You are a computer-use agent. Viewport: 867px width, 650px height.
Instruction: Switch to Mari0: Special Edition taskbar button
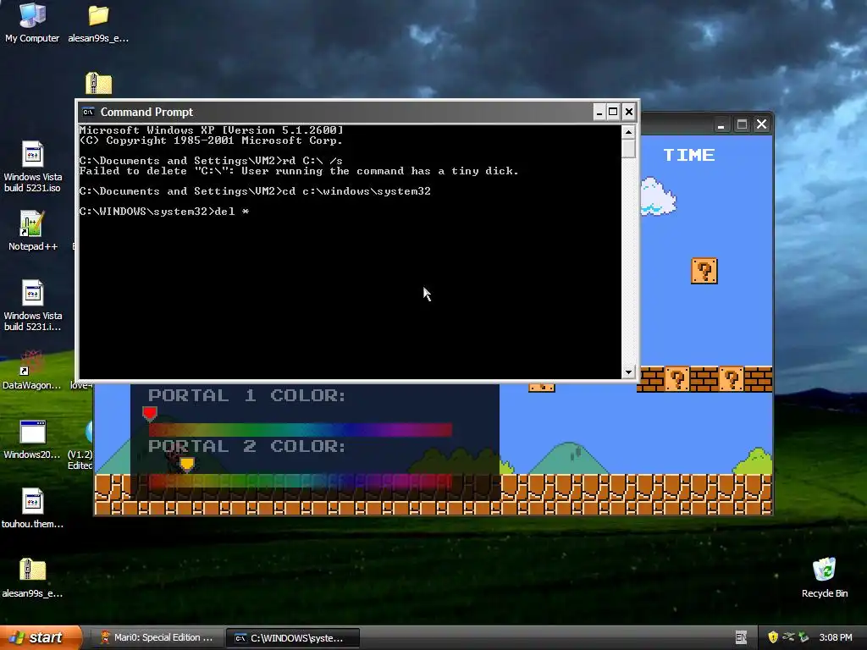coord(156,638)
